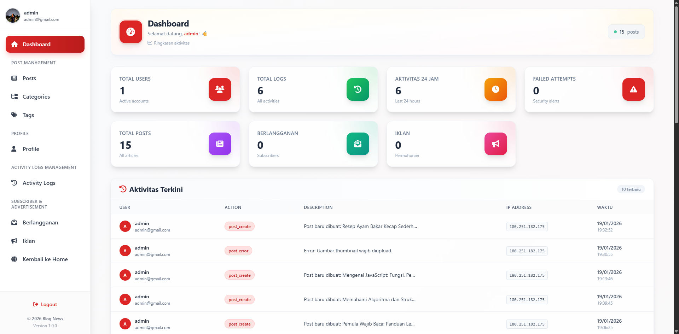This screenshot has width=679, height=334.
Task: Click the Logout button
Action: (45, 304)
